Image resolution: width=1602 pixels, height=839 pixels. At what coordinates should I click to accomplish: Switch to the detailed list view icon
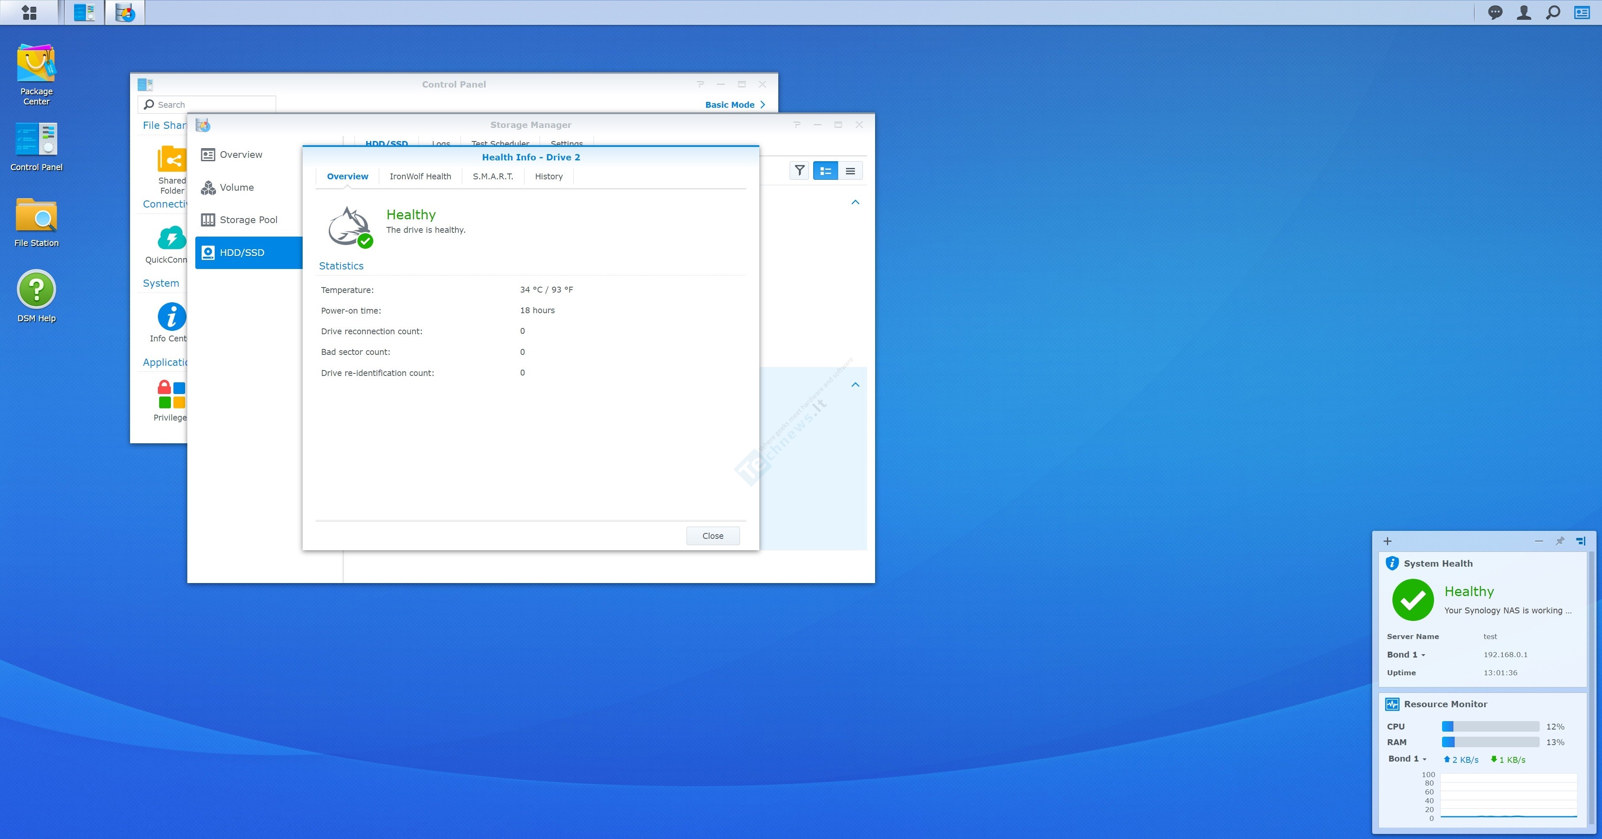pyautogui.click(x=825, y=170)
